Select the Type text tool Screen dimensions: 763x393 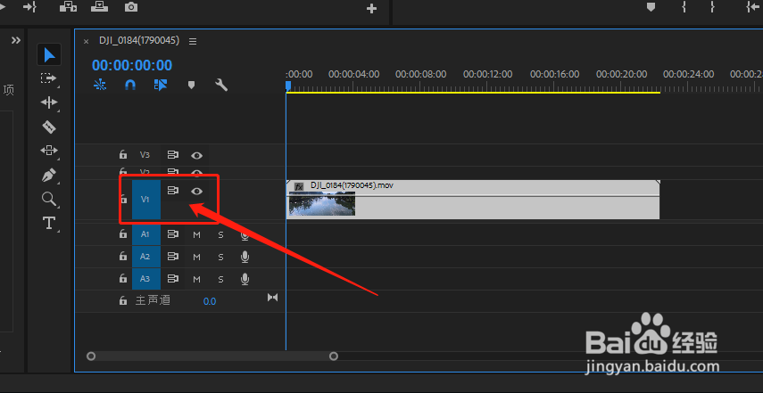point(49,223)
